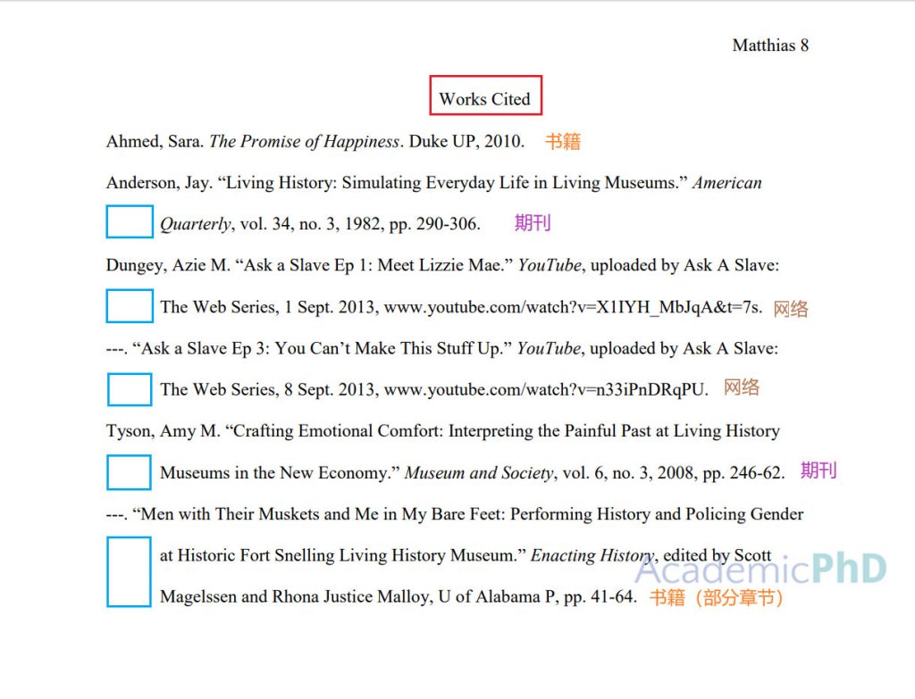The width and height of the screenshot is (915, 699).
Task: Click the italic "Enacting History" book title
Action: pos(592,555)
